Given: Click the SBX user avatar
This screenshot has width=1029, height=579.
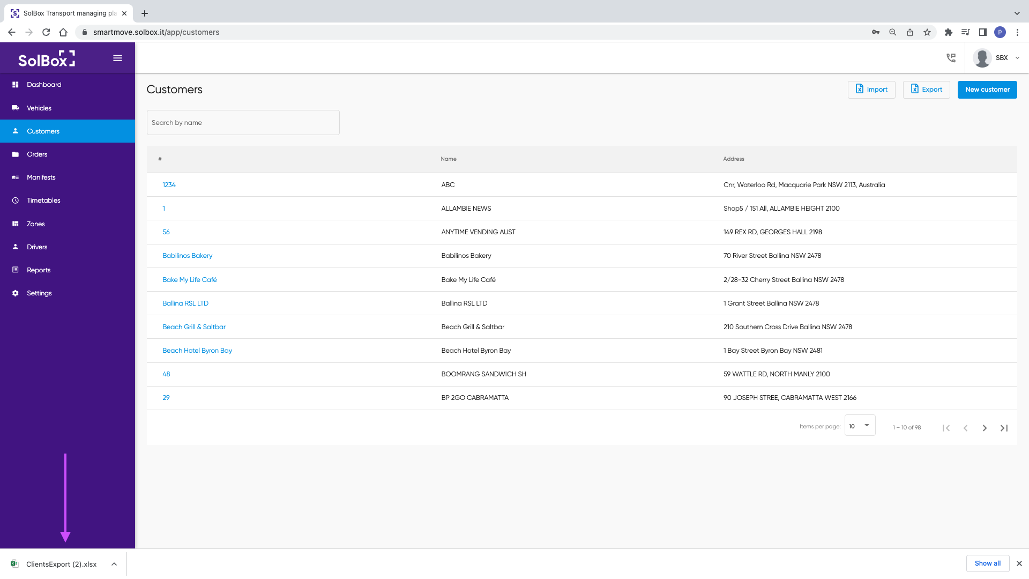Looking at the screenshot, I should 982,58.
